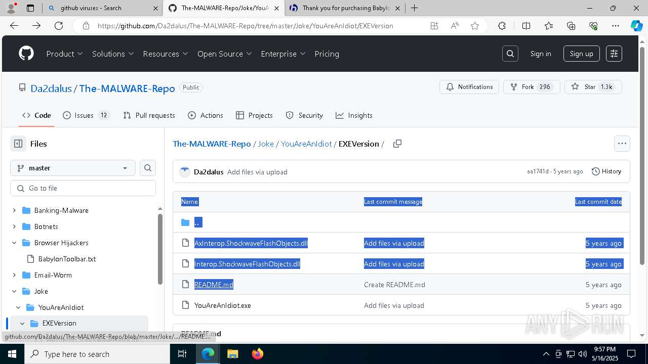Open File Explorer from the taskbar
648x364 pixels.
[x=232, y=354]
